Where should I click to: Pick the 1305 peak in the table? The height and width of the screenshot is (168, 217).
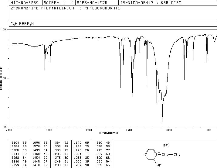click(57, 146)
